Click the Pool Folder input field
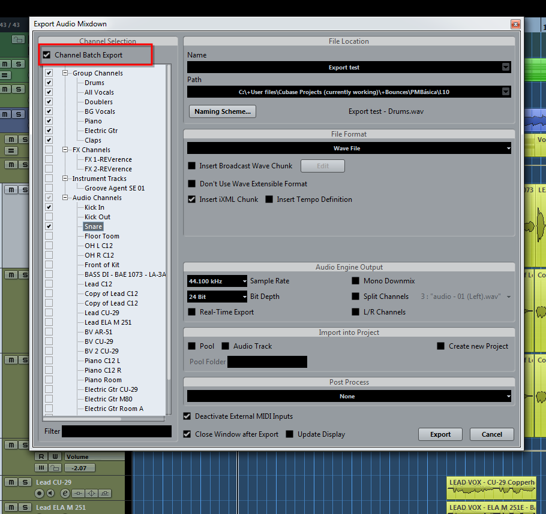This screenshot has width=546, height=514. pos(267,362)
